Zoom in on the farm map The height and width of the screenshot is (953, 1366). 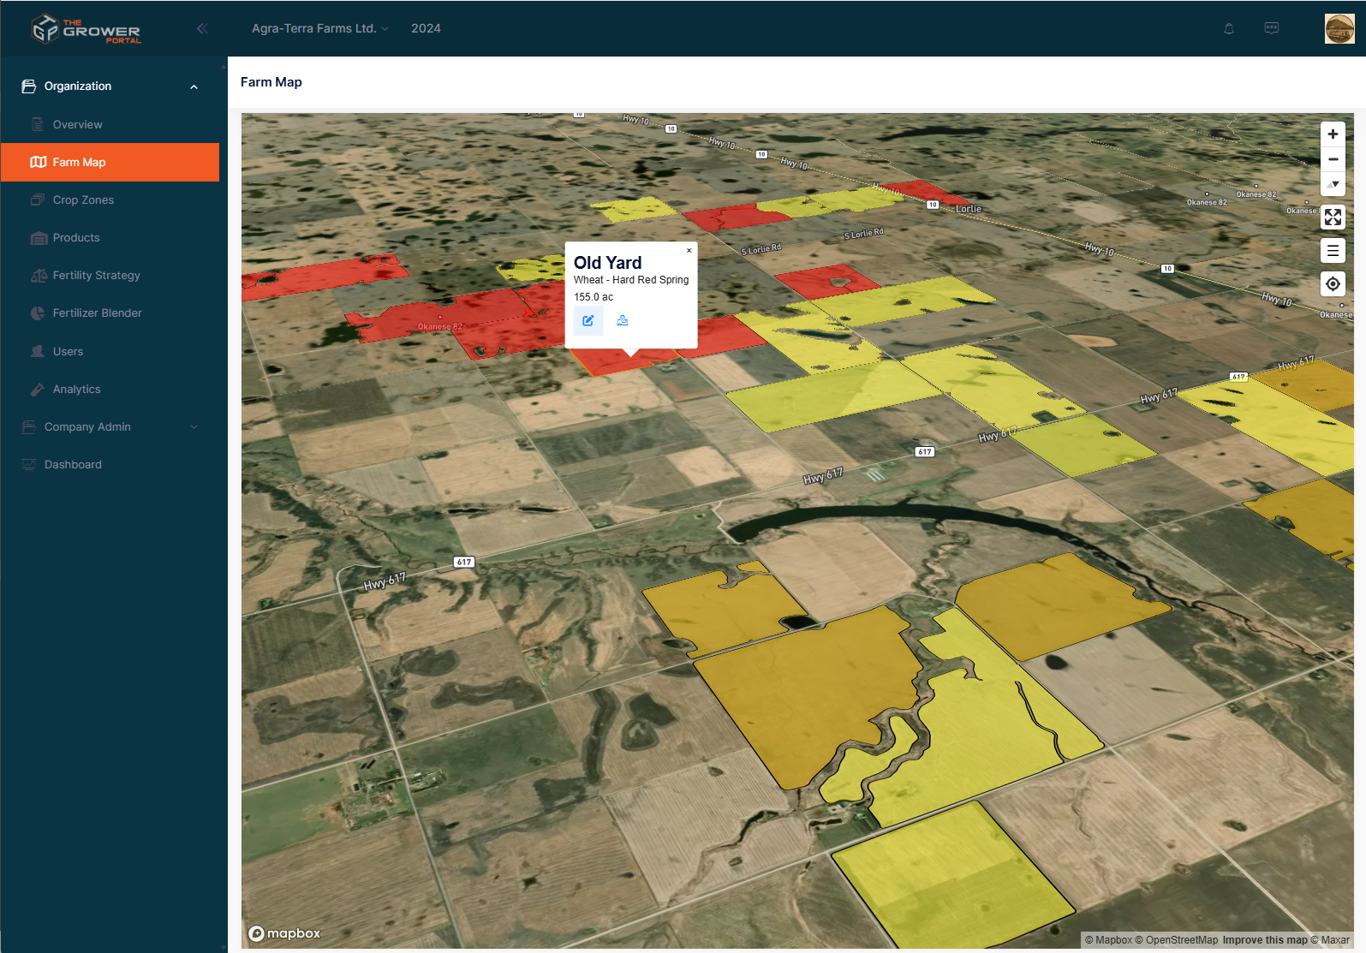pyautogui.click(x=1333, y=134)
